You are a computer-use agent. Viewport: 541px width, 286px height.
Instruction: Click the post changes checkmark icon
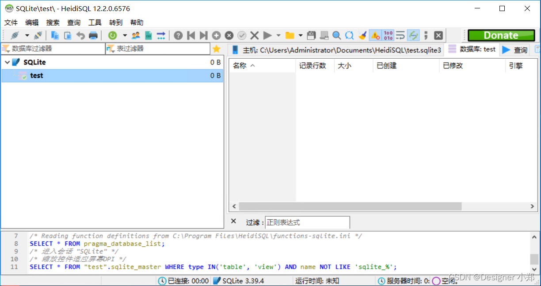[x=242, y=35]
